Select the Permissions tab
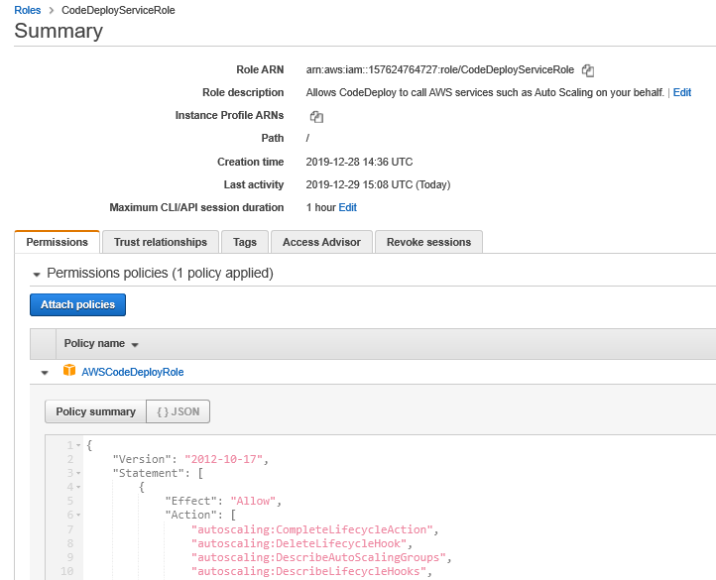The width and height of the screenshot is (716, 580). point(58,242)
